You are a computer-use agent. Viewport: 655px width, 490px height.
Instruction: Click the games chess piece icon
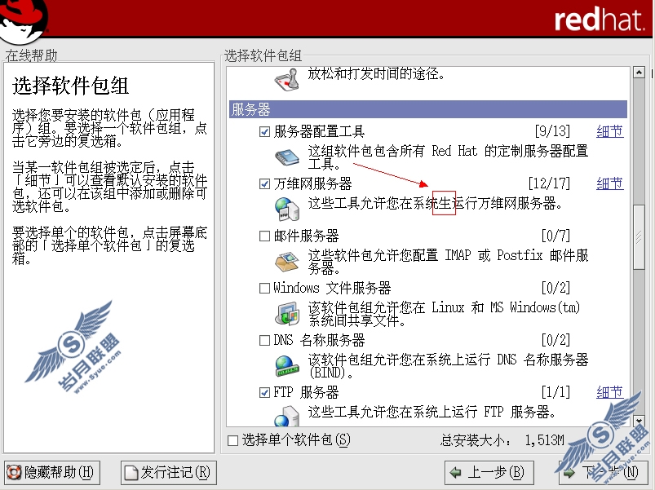pos(287,79)
